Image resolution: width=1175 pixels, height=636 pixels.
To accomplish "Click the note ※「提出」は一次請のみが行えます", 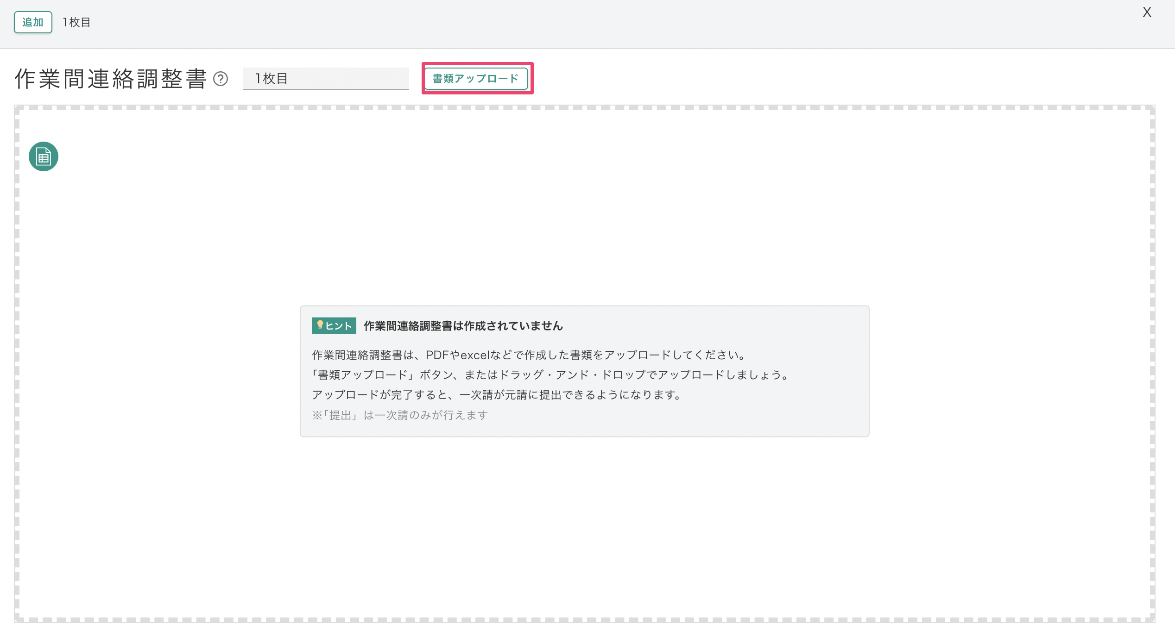I will 399,415.
